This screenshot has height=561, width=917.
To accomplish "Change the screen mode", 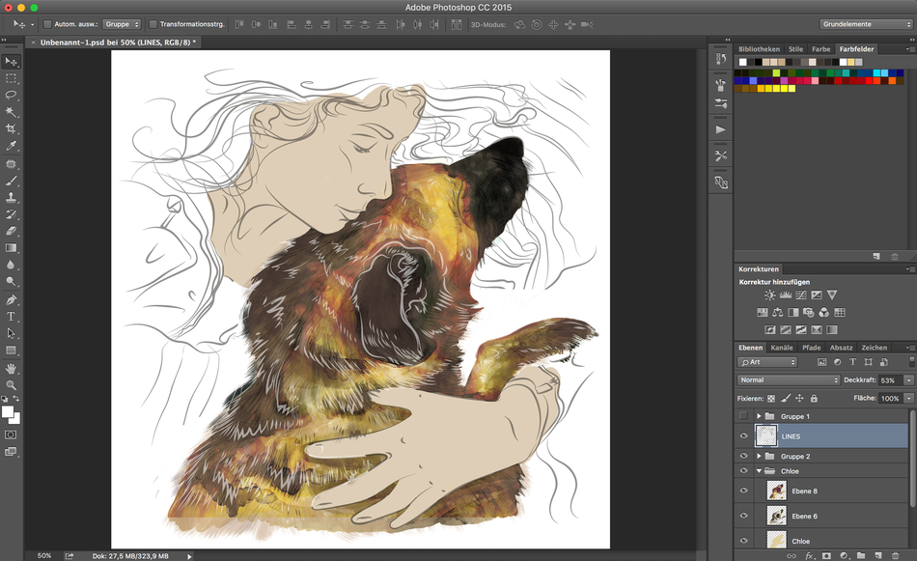I will [12, 452].
